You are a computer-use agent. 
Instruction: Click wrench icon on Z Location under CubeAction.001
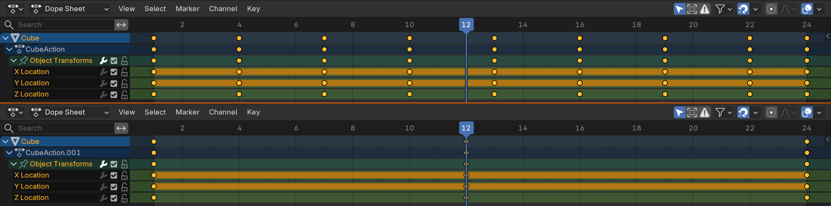point(103,197)
